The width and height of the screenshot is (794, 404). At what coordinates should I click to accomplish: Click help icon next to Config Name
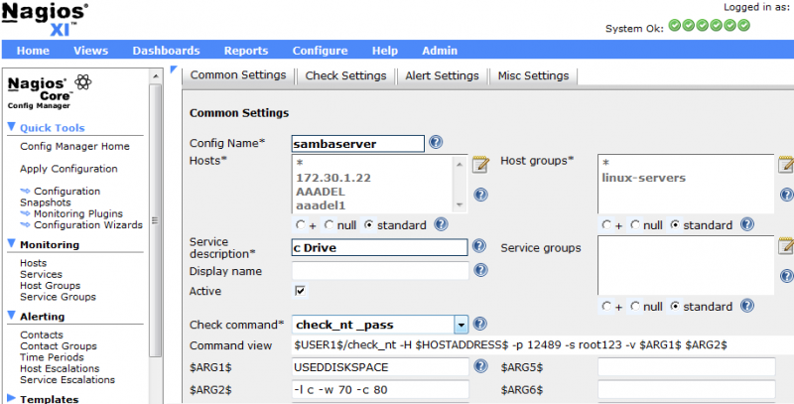pos(436,142)
